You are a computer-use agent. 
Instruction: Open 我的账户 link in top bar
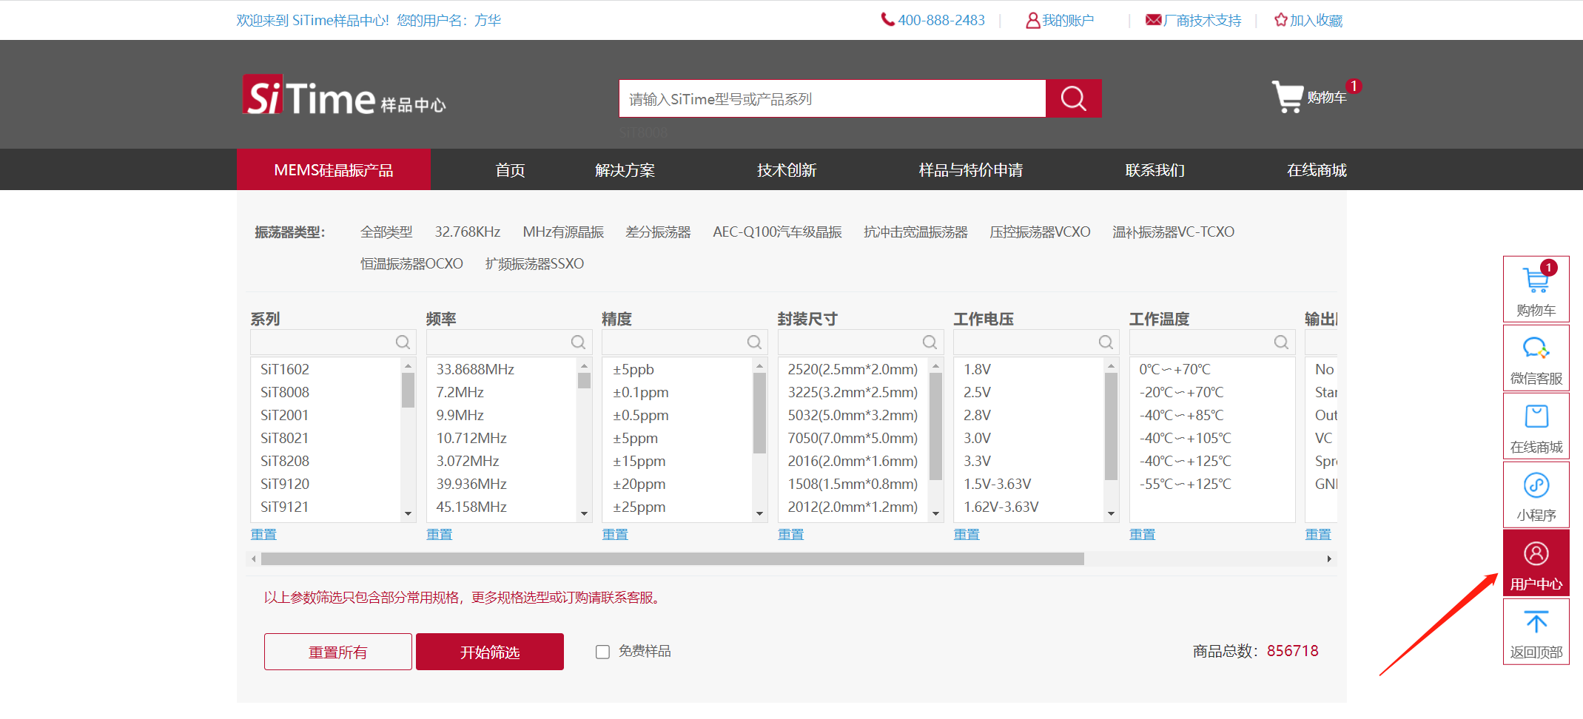click(1068, 21)
